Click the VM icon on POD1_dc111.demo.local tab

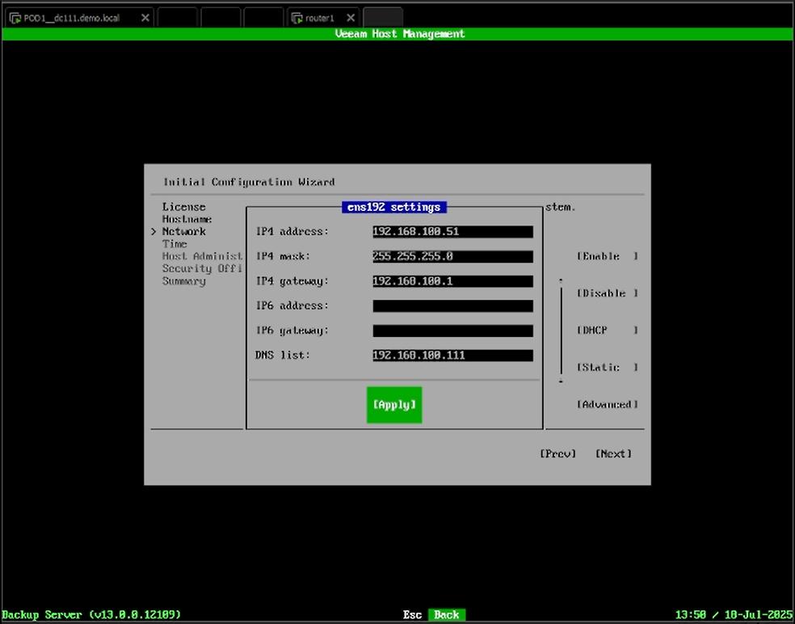click(15, 18)
